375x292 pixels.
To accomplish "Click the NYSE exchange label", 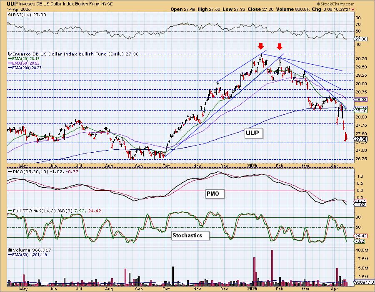I will coord(107,4).
